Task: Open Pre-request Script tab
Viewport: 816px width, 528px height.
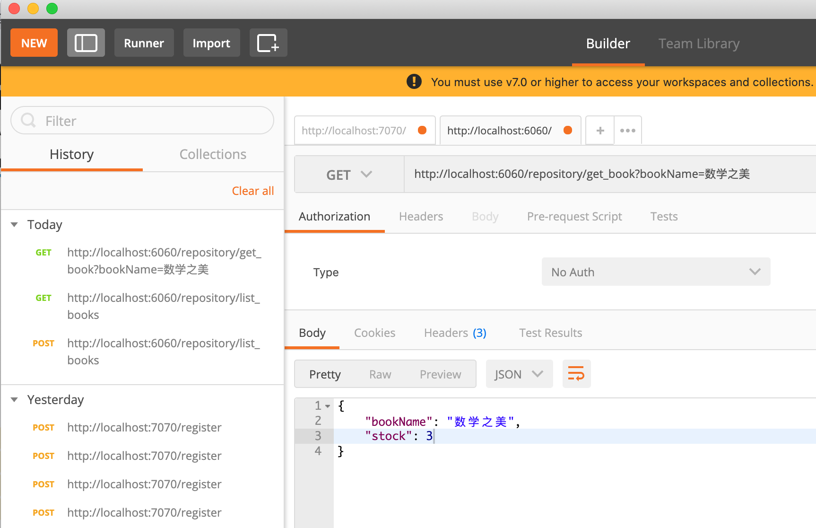Action: click(x=574, y=216)
